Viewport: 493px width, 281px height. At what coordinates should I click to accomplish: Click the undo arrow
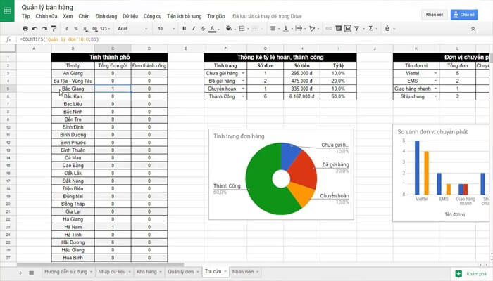35,28
